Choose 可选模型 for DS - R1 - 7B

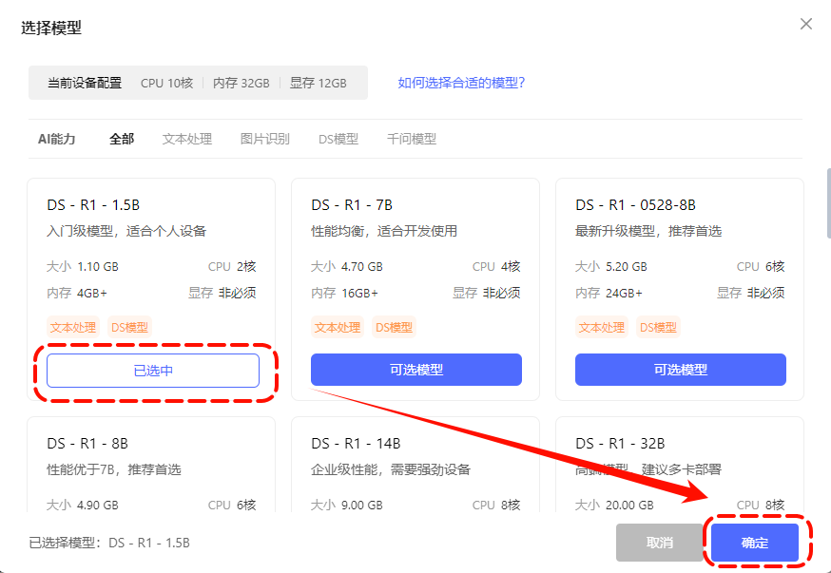coord(416,370)
